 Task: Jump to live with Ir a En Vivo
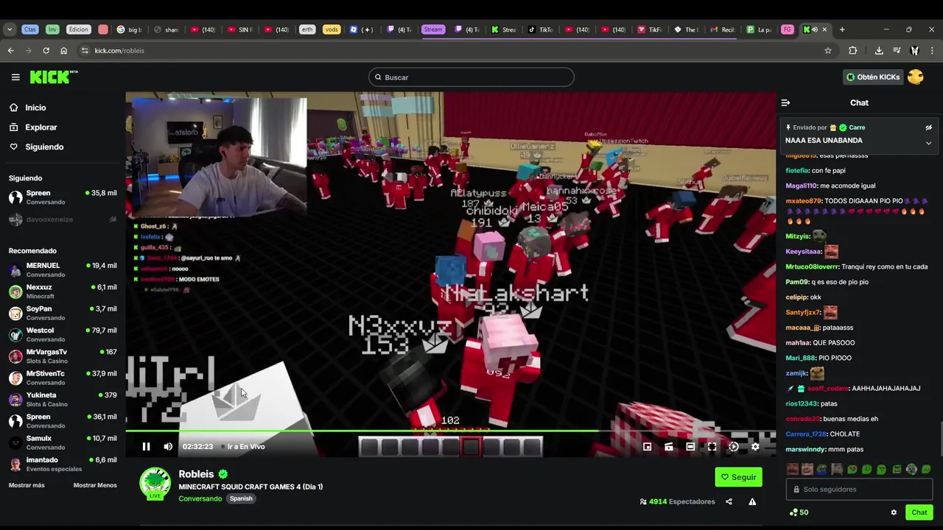[243, 447]
